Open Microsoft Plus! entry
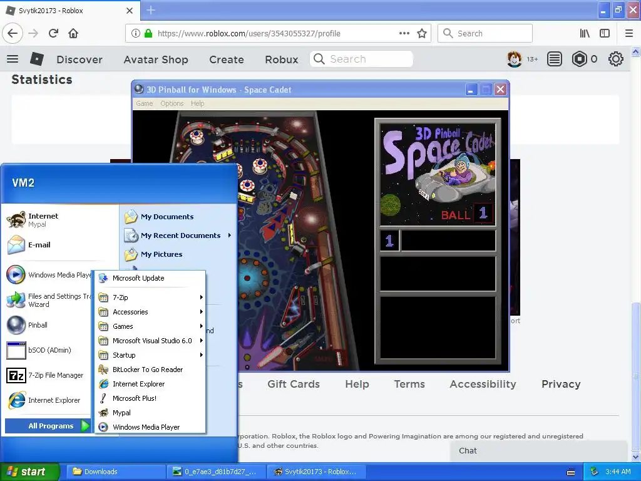The height and width of the screenshot is (481, 641). [x=150, y=398]
